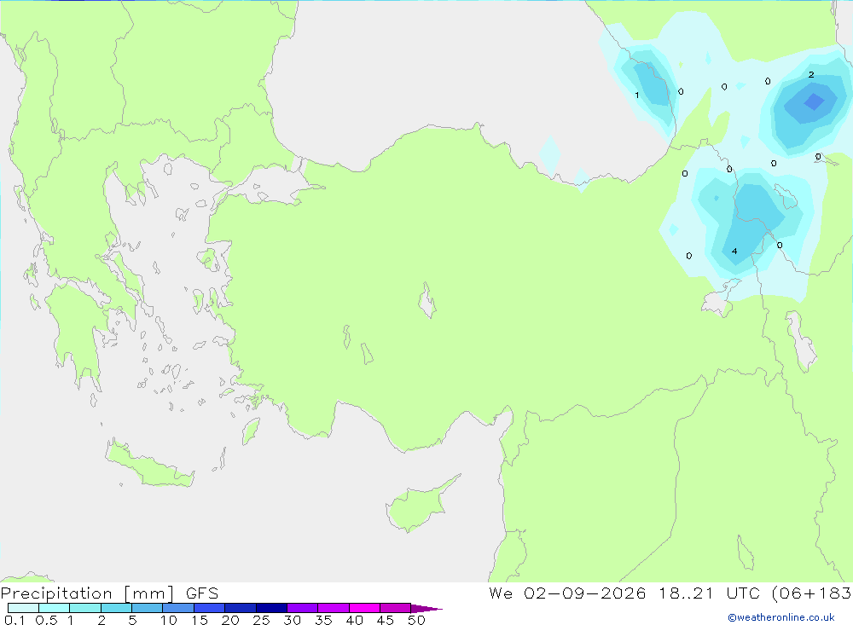The image size is (853, 625).
Task: Click the '0.1' legend scale value
Action: 15,620
